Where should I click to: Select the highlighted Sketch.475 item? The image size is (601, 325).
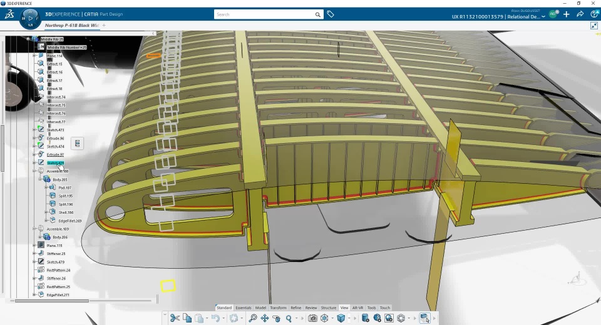click(55, 162)
